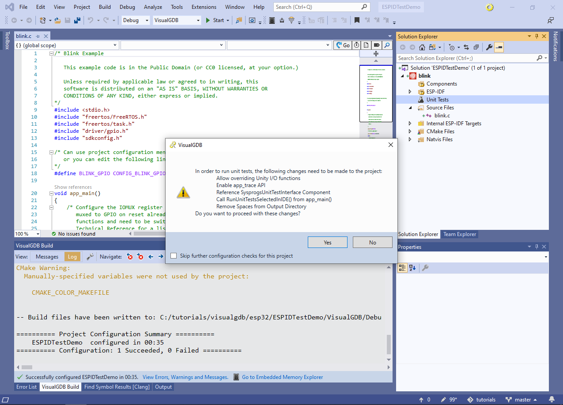Click the Open File toolbar icon

[x=58, y=20]
